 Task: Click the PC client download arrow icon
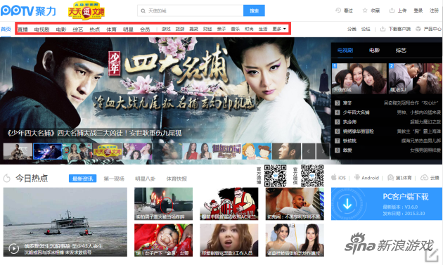click(x=347, y=204)
